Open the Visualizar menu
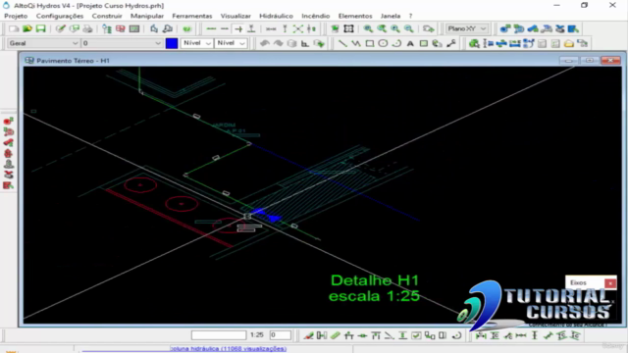The width and height of the screenshot is (628, 353). pyautogui.click(x=235, y=16)
